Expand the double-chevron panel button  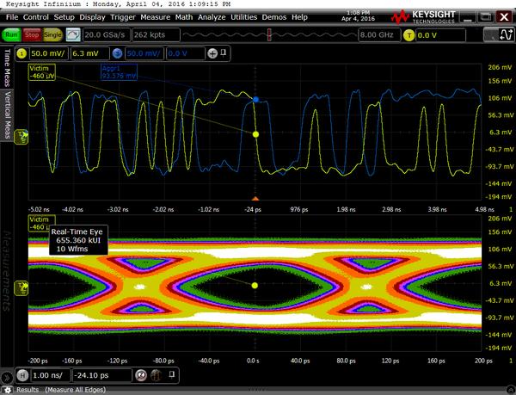[7, 378]
